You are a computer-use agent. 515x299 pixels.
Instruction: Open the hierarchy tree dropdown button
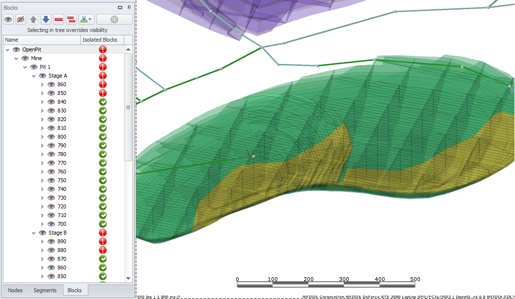86,19
